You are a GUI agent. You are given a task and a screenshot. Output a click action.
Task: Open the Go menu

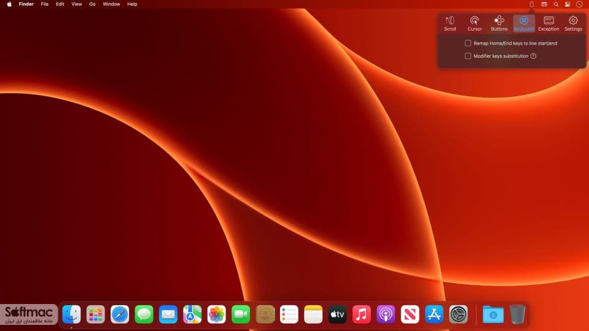[92, 4]
